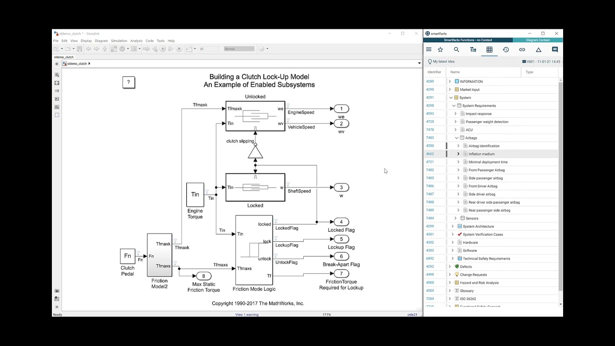
Task: Expand the System Architecture node
Action: pos(453,226)
